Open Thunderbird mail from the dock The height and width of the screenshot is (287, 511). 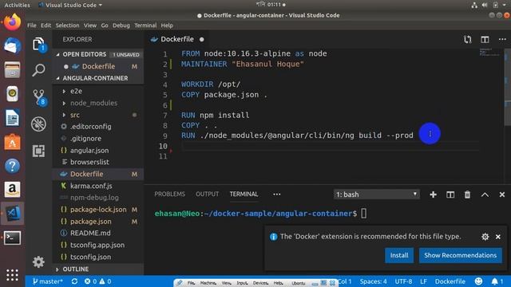[13, 45]
